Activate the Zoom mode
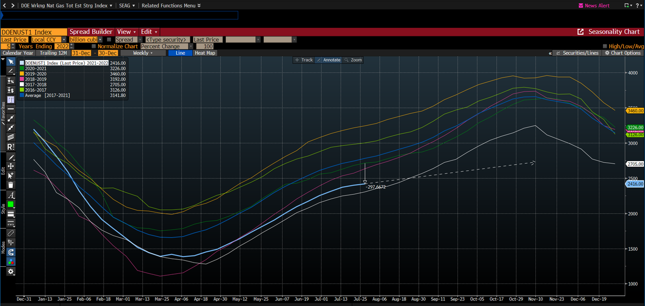 point(353,60)
